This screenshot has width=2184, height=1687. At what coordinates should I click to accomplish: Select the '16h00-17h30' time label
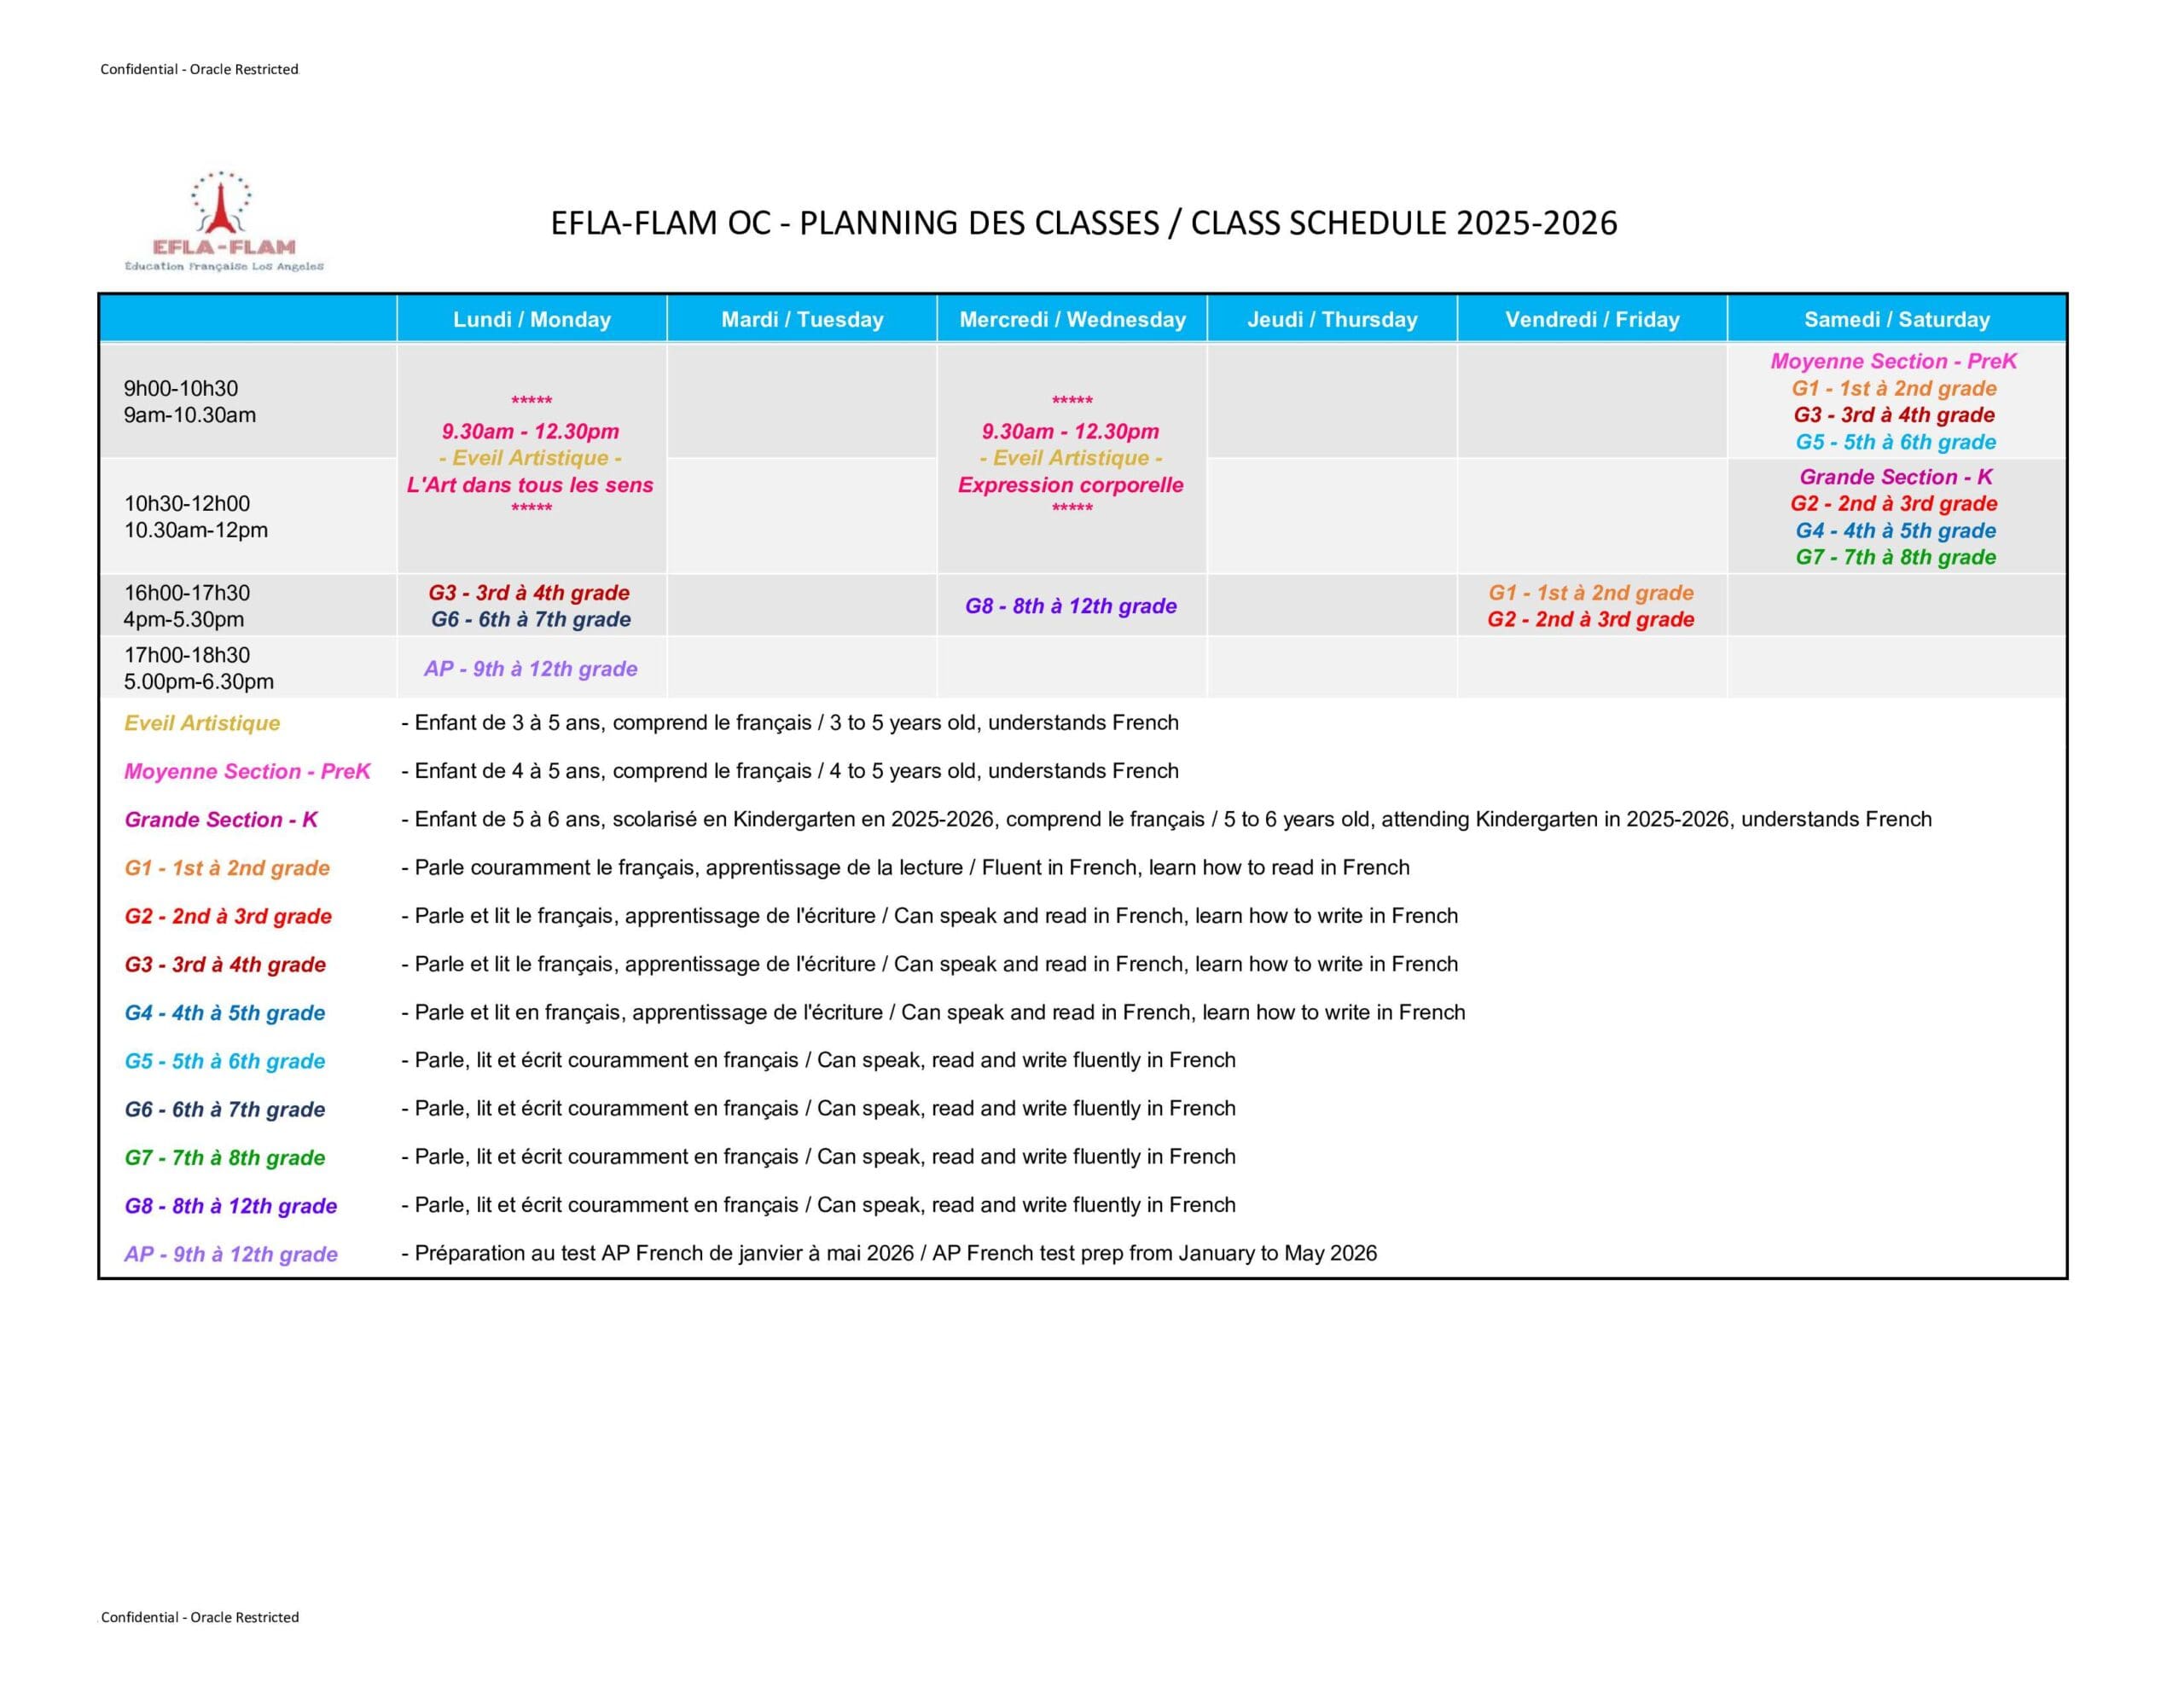click(187, 593)
